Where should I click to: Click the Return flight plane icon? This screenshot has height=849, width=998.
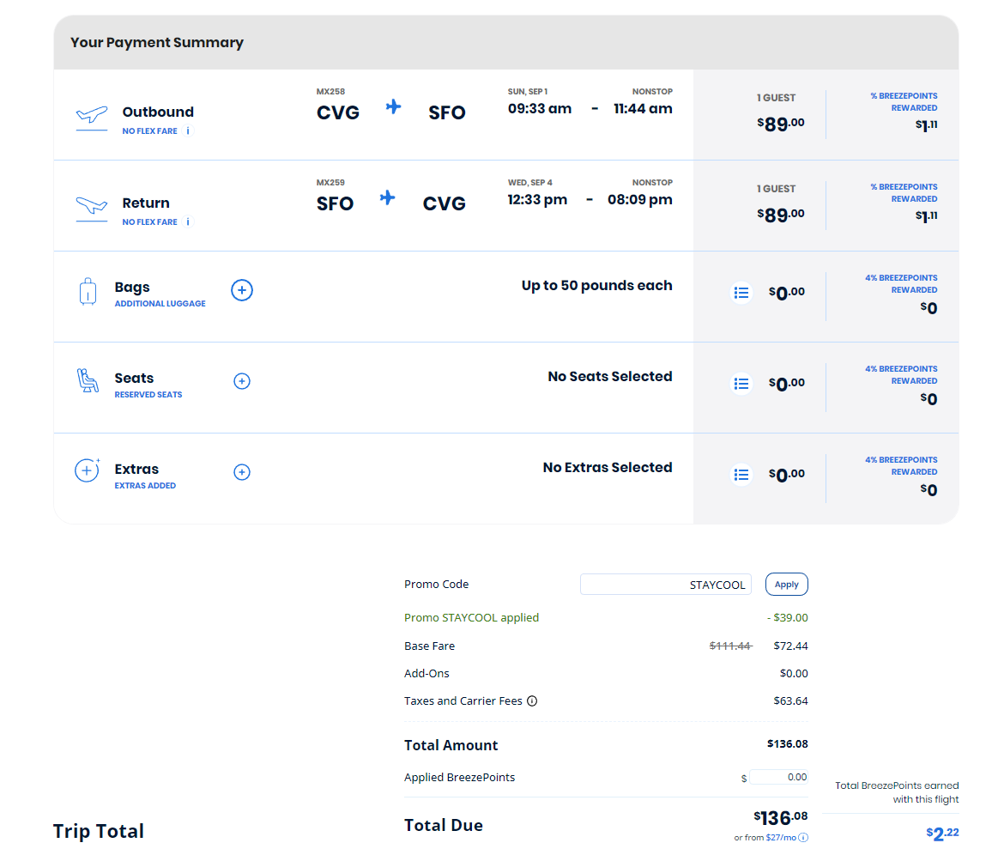[92, 206]
